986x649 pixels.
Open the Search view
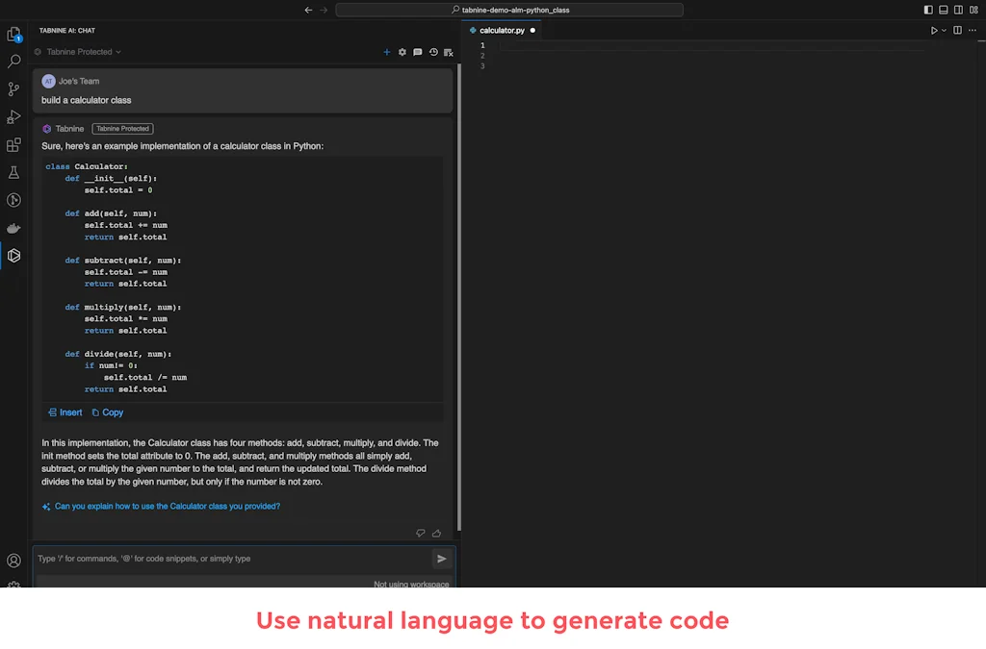pos(13,61)
